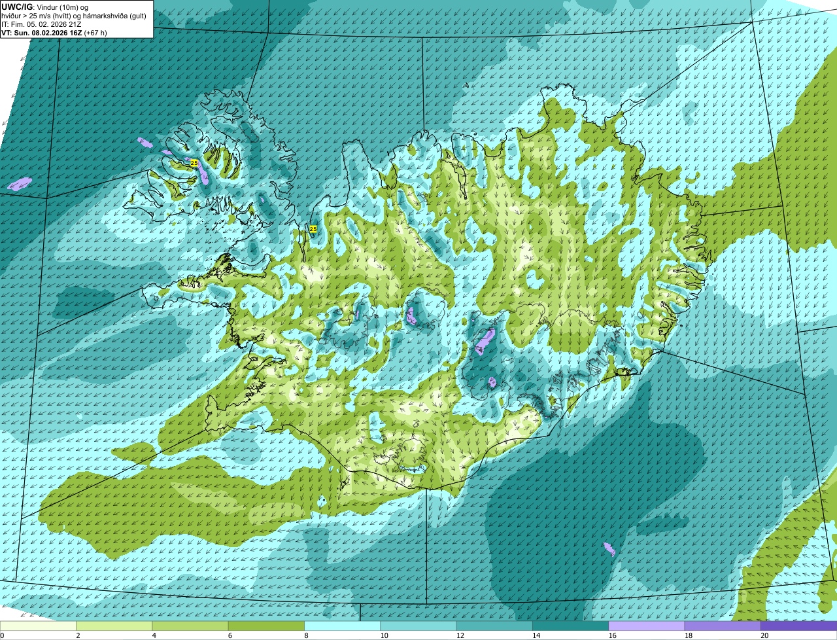Click the legend label '16'
This screenshot has width=837, height=640.
(x=612, y=635)
